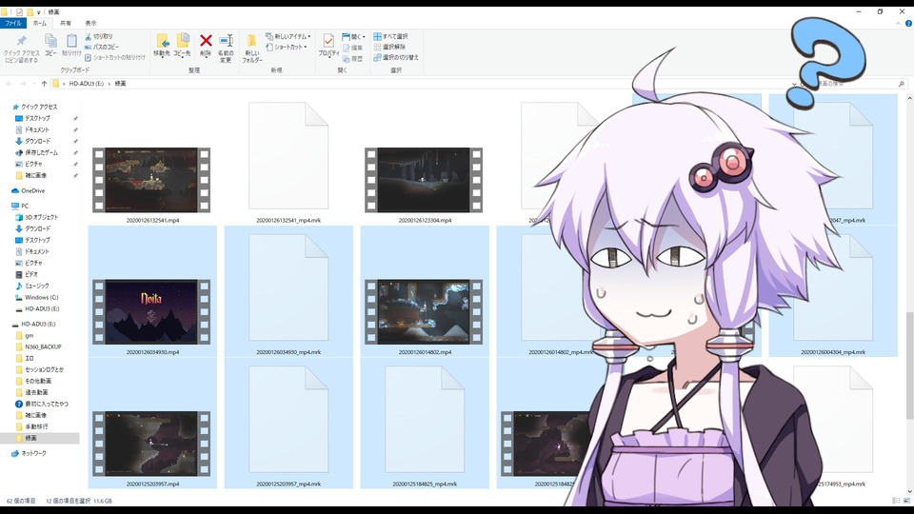Click Select none (選択解除)

coord(389,47)
